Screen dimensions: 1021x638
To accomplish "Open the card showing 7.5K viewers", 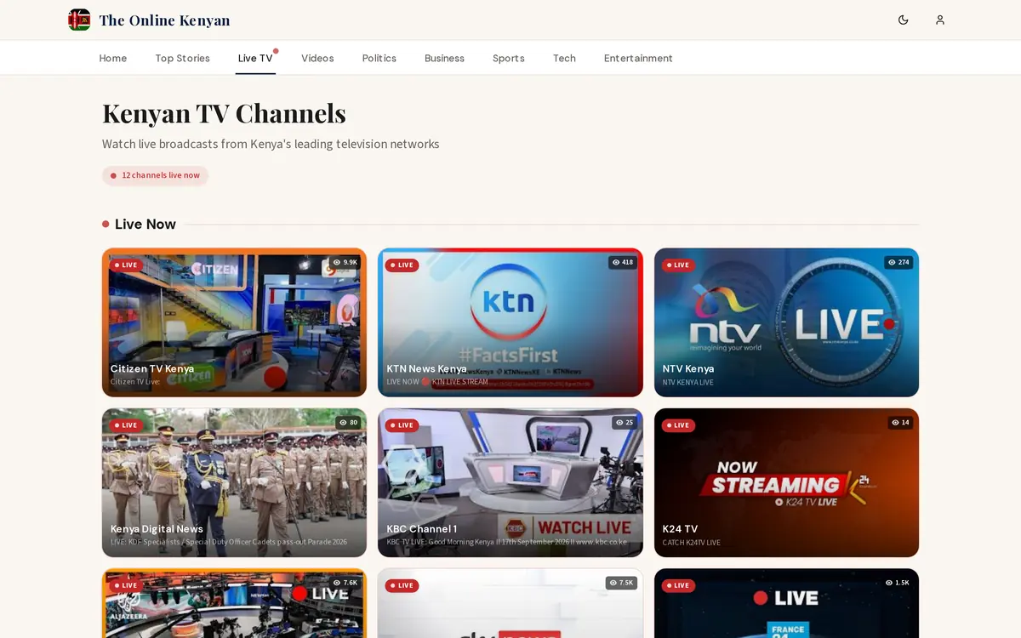I will [x=510, y=603].
